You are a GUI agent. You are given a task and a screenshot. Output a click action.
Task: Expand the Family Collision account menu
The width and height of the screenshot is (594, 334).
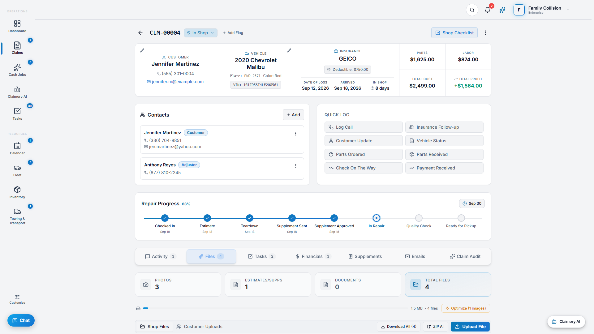(542, 10)
